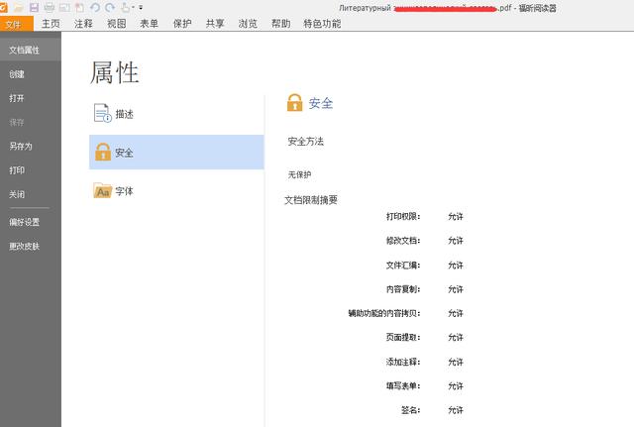Switch to the 表单 ribbon tab
The image size is (634, 427).
150,24
